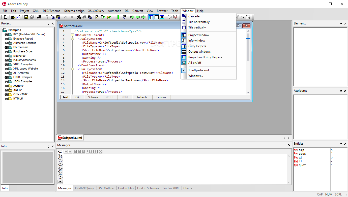
Task: Toggle the Output window toolbar button
Action: point(156,17)
